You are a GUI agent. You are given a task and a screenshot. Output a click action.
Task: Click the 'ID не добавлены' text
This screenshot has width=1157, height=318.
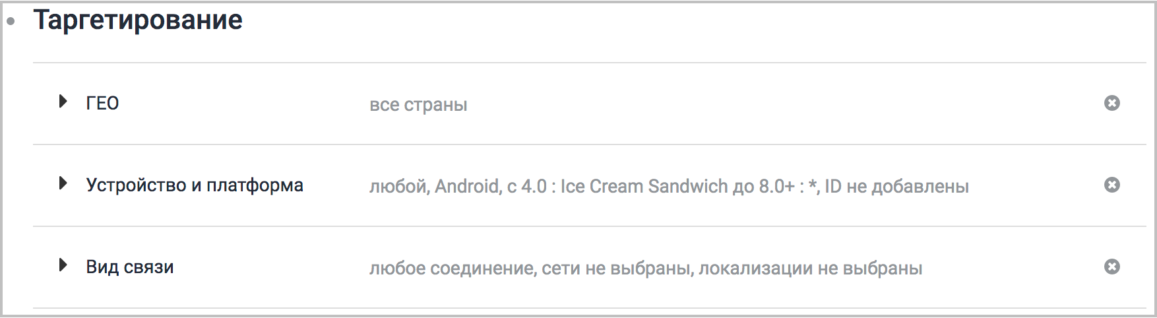896,187
